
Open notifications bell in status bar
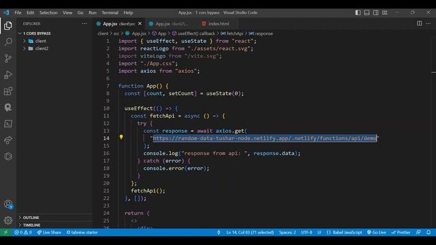pyautogui.click(x=429, y=232)
